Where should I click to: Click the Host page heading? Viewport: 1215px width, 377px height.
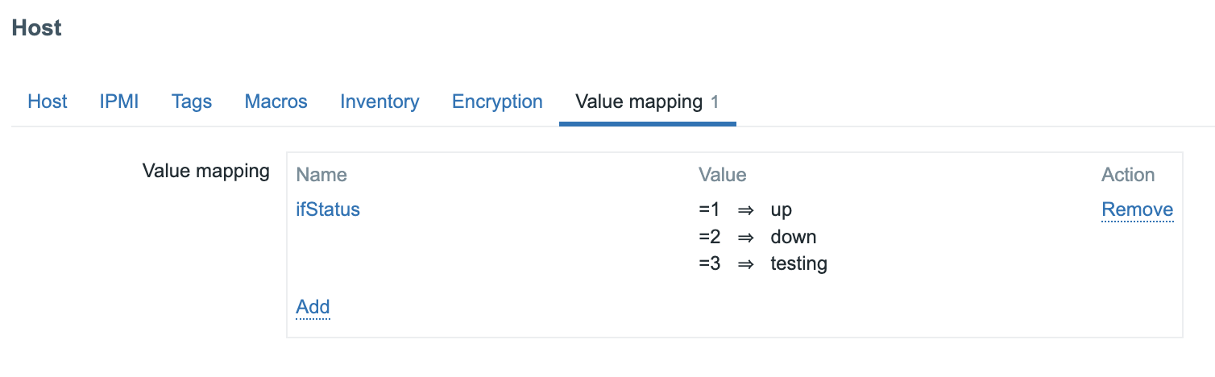coord(37,28)
